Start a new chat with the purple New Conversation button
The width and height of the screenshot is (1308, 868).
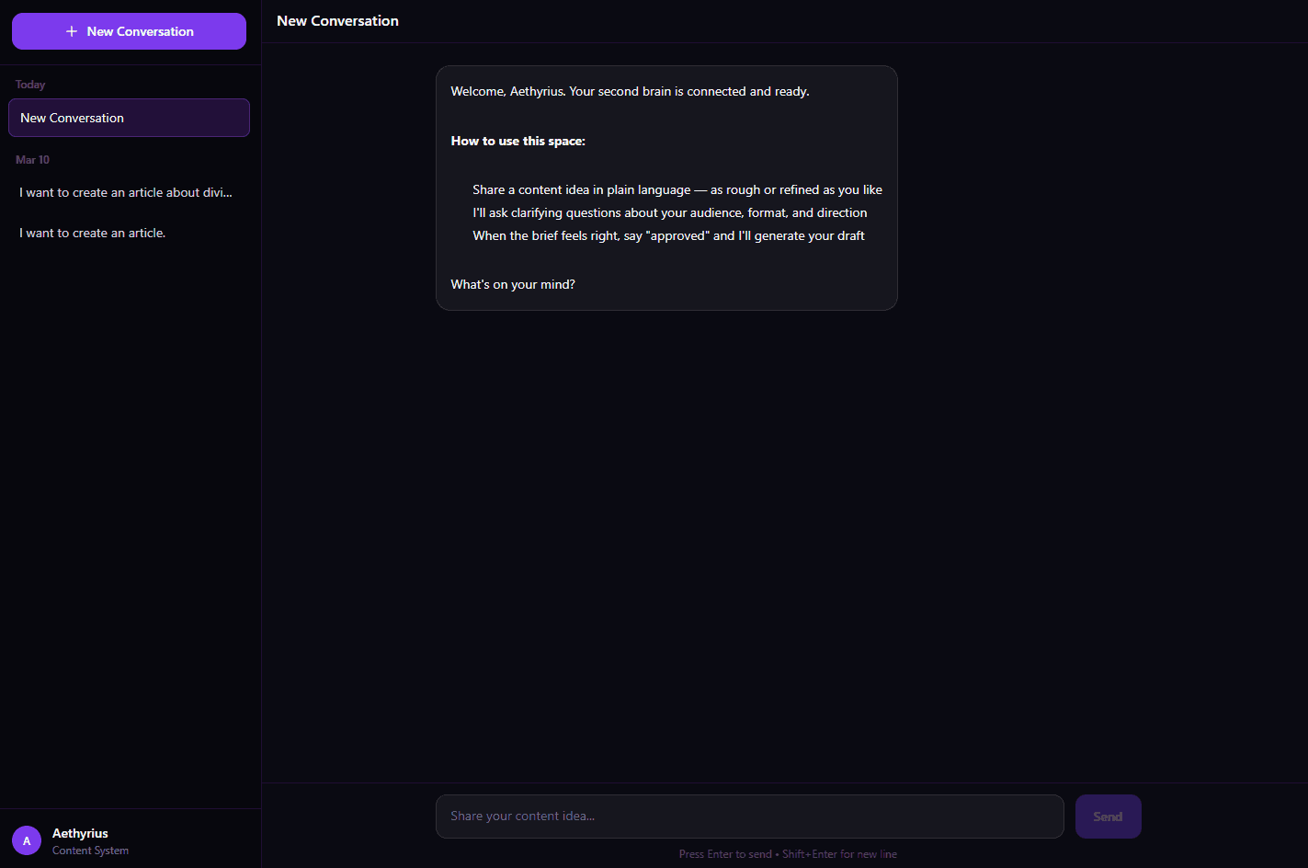click(x=129, y=31)
